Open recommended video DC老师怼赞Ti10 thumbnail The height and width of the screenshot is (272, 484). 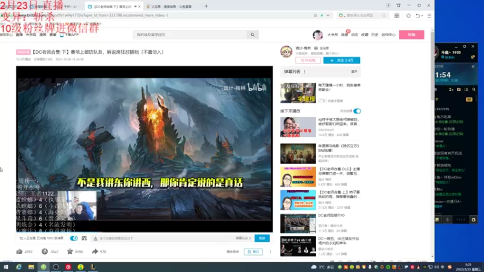point(298,223)
